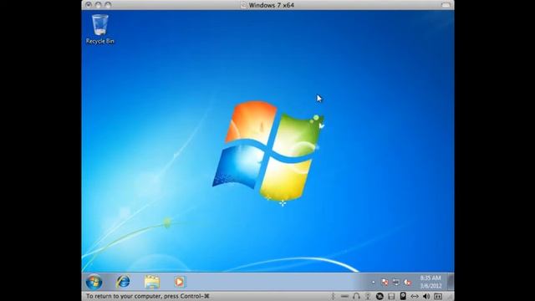Click the speaker sound icon in VM status bar
This screenshot has width=535, height=301.
pyautogui.click(x=426, y=296)
